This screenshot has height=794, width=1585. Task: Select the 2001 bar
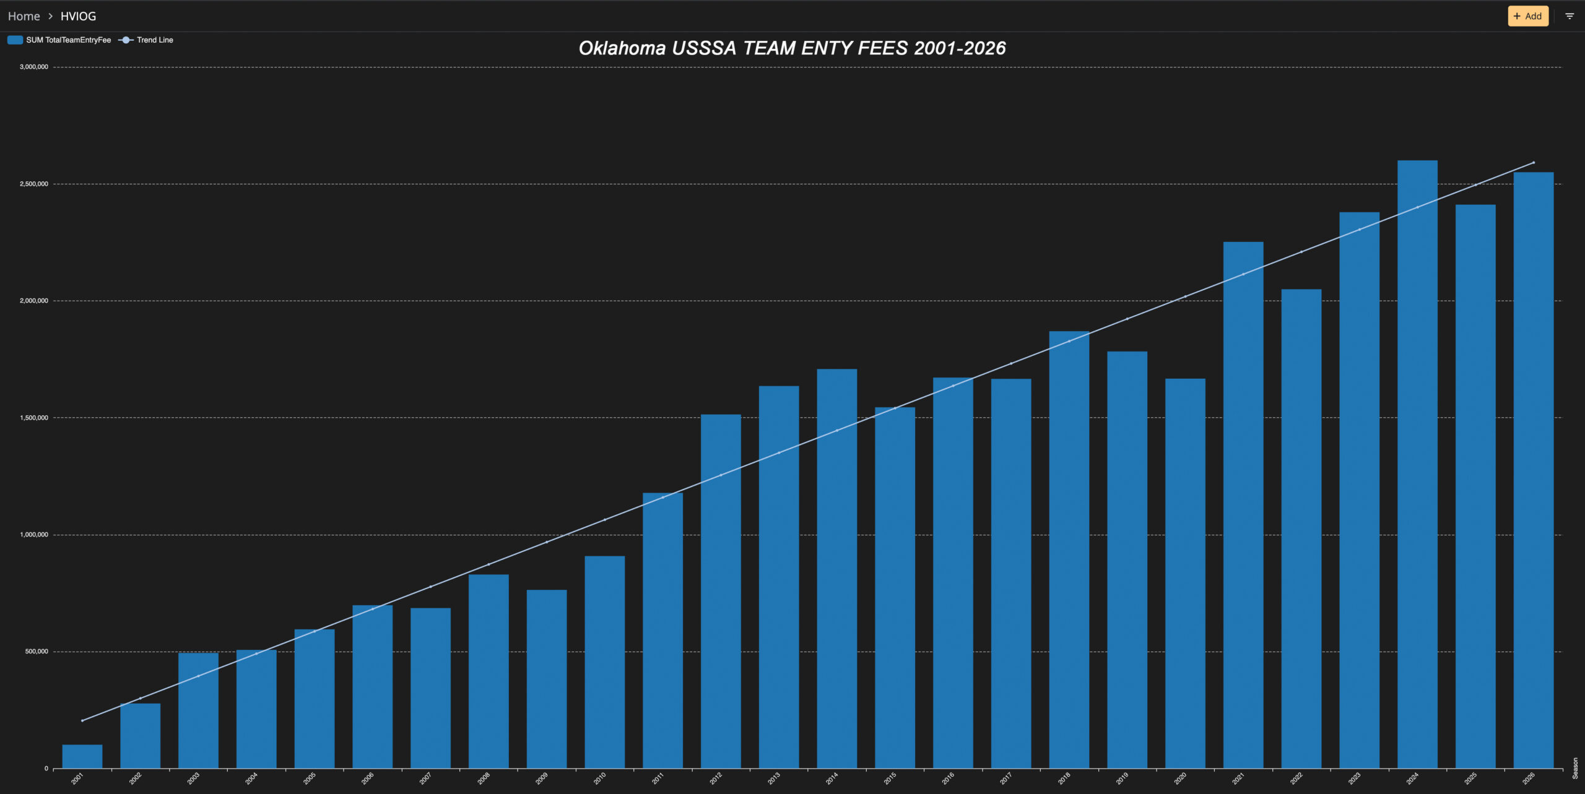click(82, 756)
